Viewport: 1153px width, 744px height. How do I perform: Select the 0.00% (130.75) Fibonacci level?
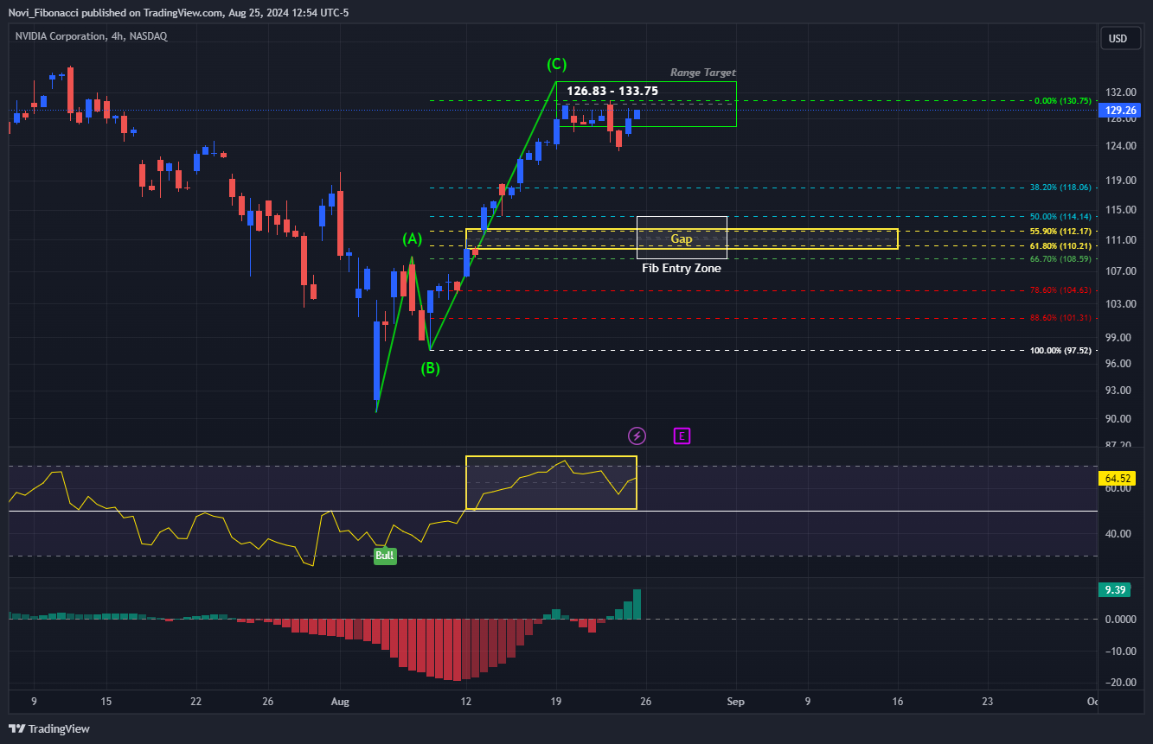tap(1062, 101)
